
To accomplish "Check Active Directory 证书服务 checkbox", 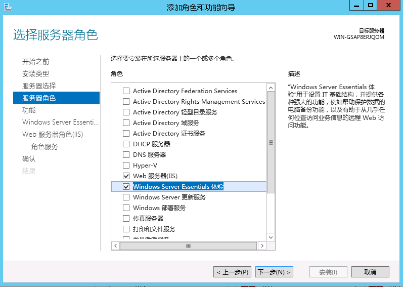I will coord(126,134).
